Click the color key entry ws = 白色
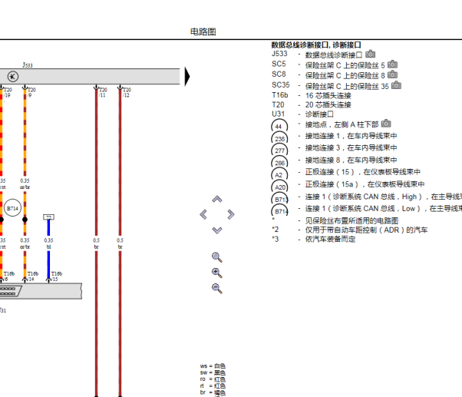 (x=213, y=366)
